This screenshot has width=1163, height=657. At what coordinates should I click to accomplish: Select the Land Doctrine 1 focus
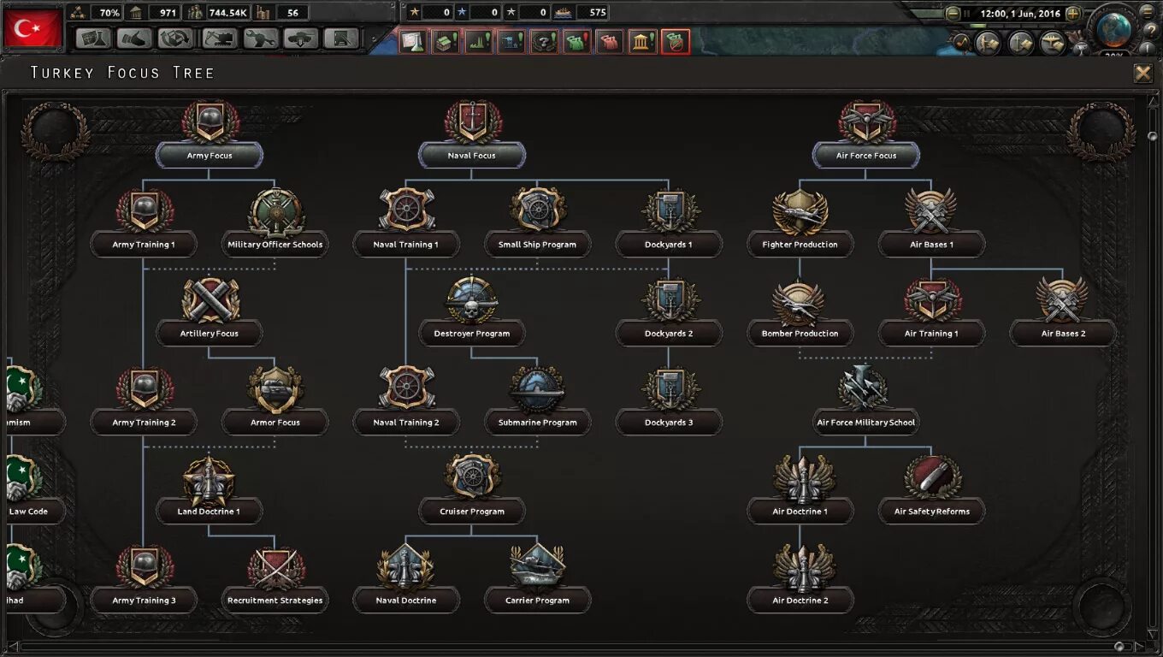(210, 491)
